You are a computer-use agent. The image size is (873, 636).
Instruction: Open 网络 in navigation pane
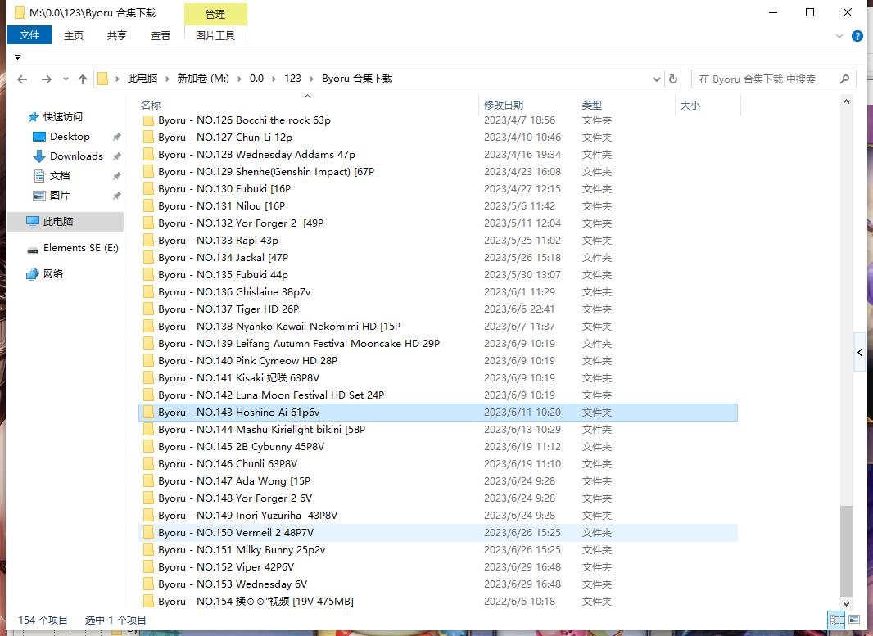(53, 273)
